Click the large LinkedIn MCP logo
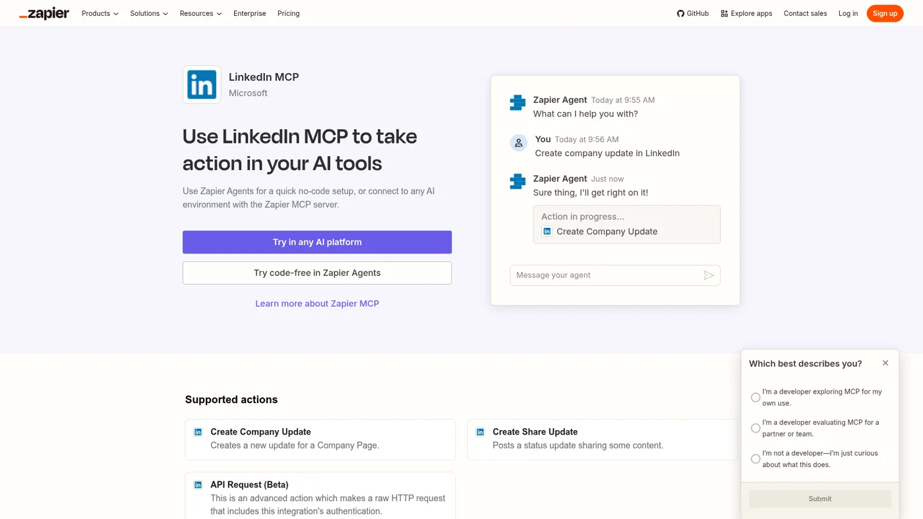 [202, 84]
